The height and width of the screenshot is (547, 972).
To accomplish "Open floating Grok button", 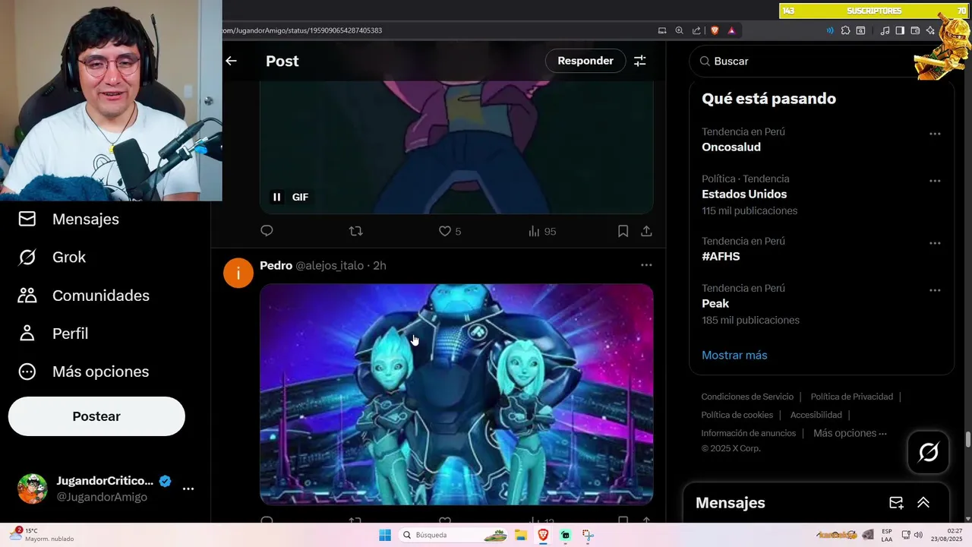I will tap(928, 453).
